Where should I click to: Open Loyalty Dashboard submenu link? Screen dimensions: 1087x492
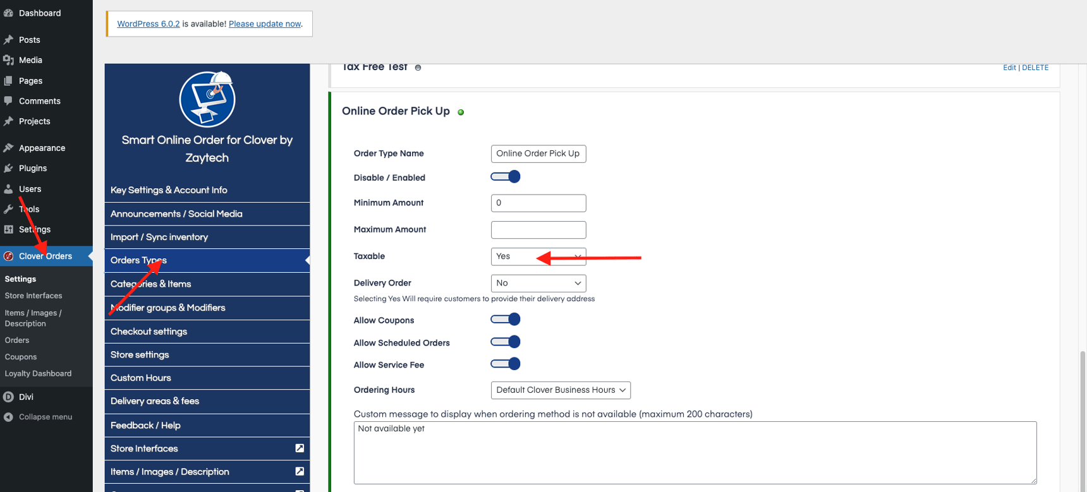[38, 373]
